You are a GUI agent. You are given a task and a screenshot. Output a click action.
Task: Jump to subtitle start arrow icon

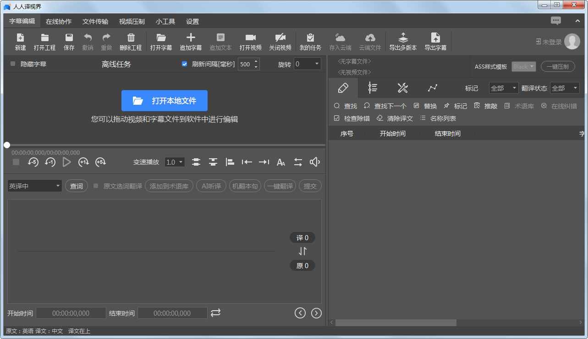click(247, 162)
